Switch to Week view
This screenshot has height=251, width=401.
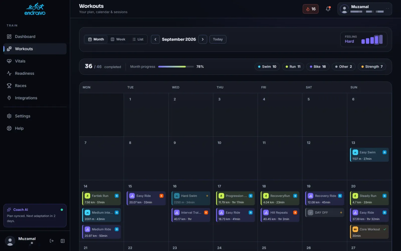tap(118, 39)
